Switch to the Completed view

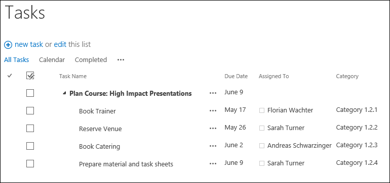click(x=91, y=60)
